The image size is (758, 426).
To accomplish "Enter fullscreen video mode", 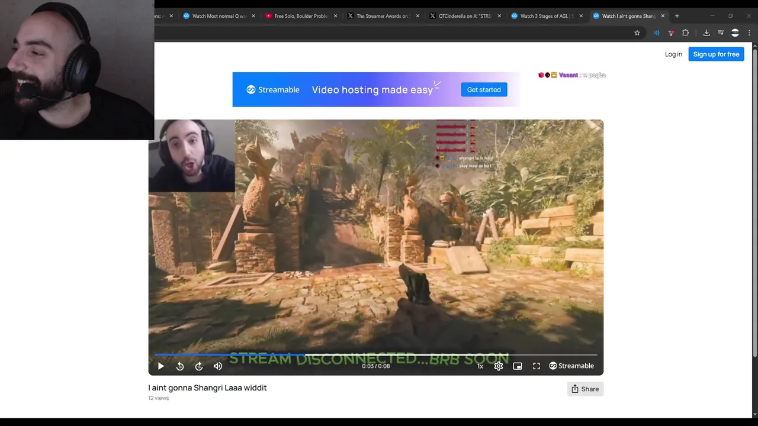I will tap(537, 366).
